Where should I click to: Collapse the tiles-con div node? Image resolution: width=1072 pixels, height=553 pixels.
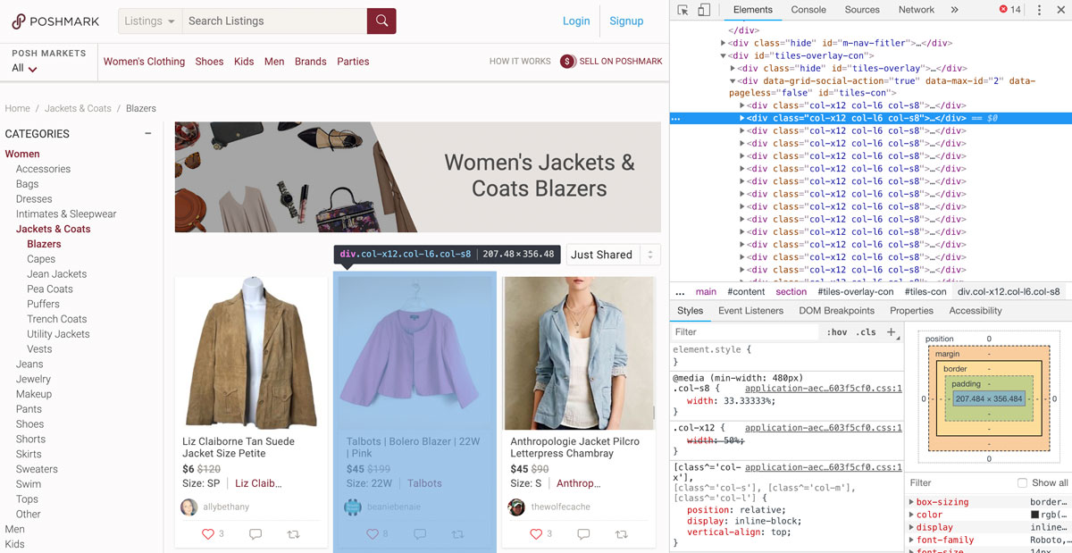click(733, 80)
